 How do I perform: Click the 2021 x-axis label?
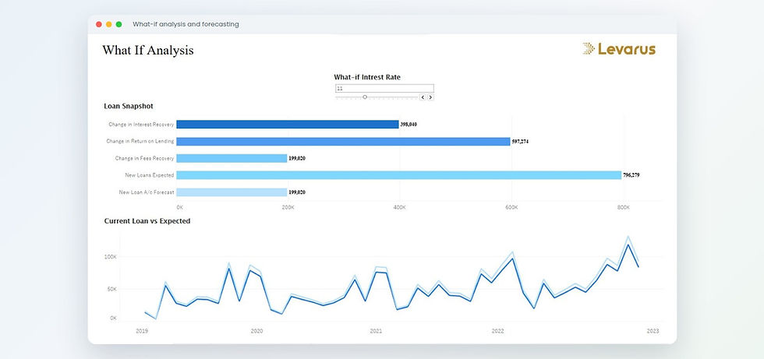tap(376, 331)
